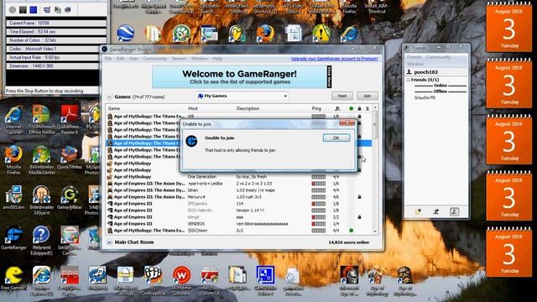Open GameRanger File menu
The height and width of the screenshot is (302, 537).
(108, 59)
